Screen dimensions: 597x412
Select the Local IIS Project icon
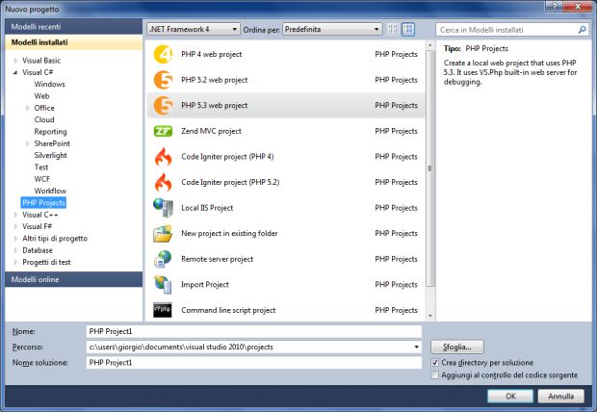(163, 208)
